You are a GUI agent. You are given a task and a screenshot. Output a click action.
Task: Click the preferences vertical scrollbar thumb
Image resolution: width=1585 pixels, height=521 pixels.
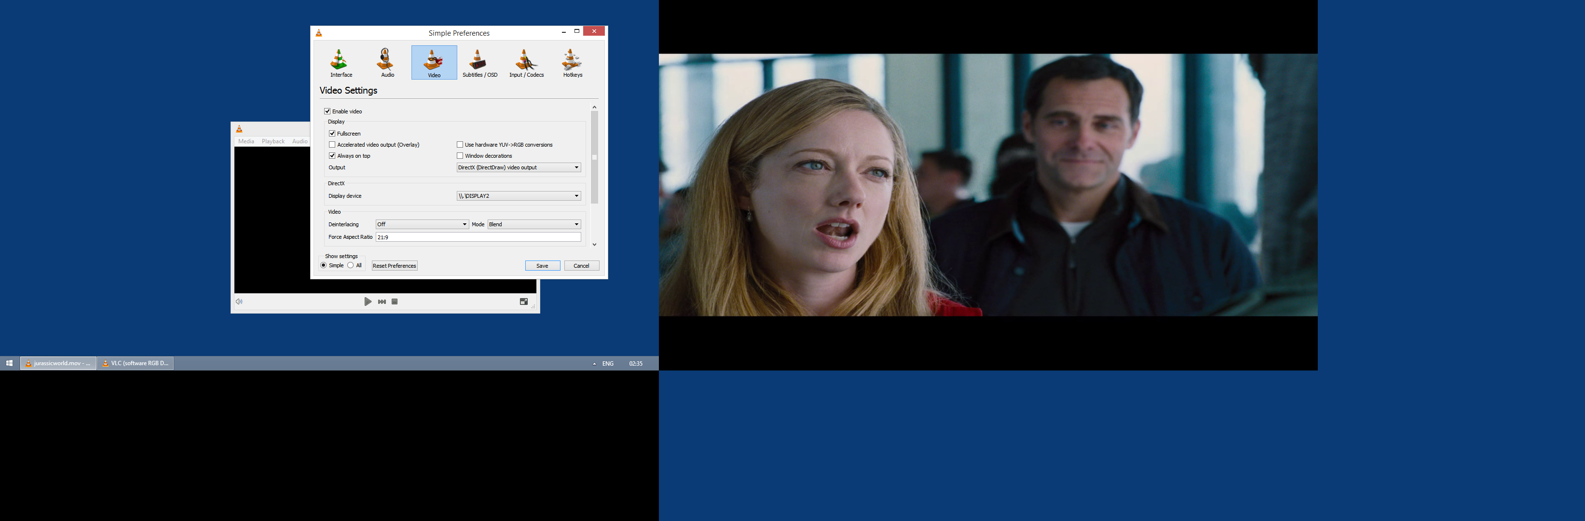pos(594,157)
